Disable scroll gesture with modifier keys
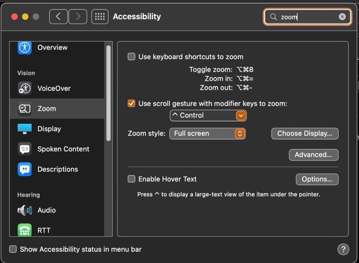Image resolution: width=359 pixels, height=263 pixels. (132, 104)
